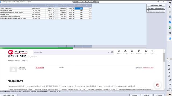Select result value 15 380,50 cell

(x=50, y=14)
